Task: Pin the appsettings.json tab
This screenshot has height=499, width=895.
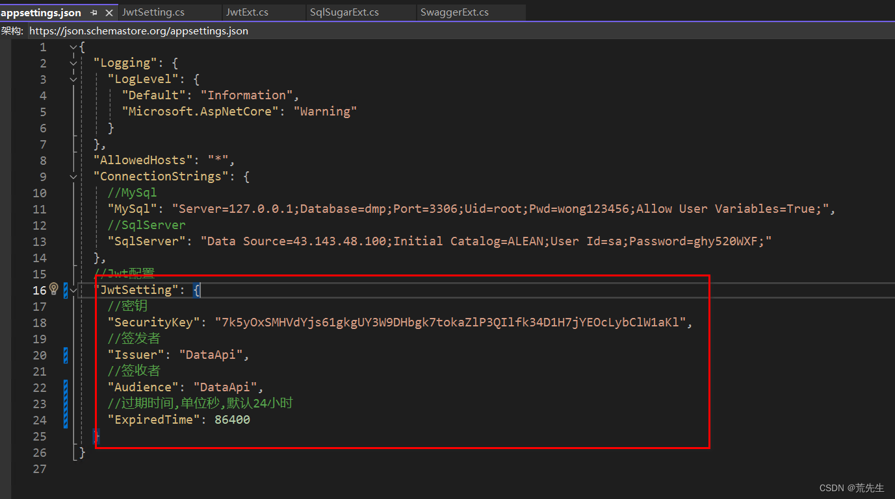Action: point(94,12)
